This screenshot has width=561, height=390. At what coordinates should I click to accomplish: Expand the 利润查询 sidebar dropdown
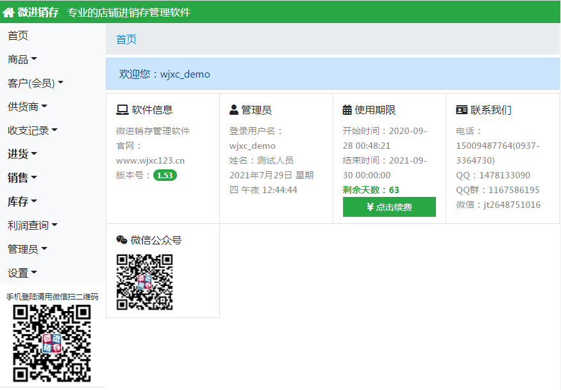[33, 225]
